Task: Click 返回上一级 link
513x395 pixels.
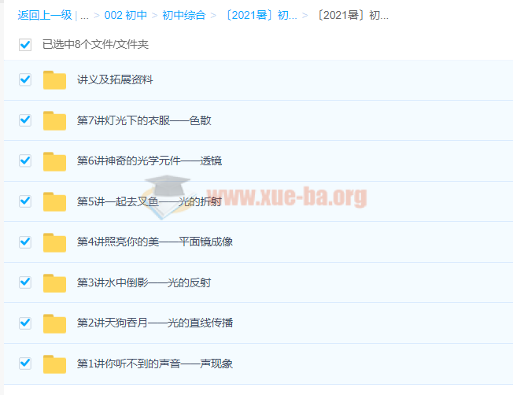Action: click(44, 16)
